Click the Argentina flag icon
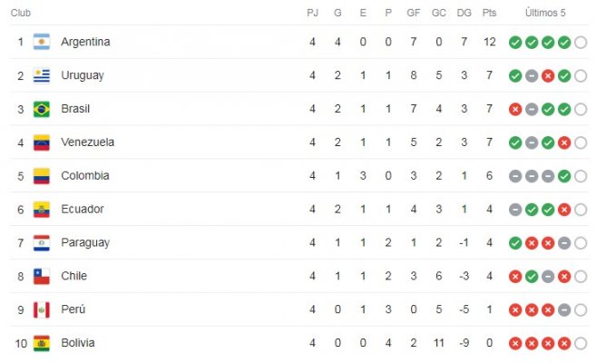The image size is (606, 363). point(42,42)
